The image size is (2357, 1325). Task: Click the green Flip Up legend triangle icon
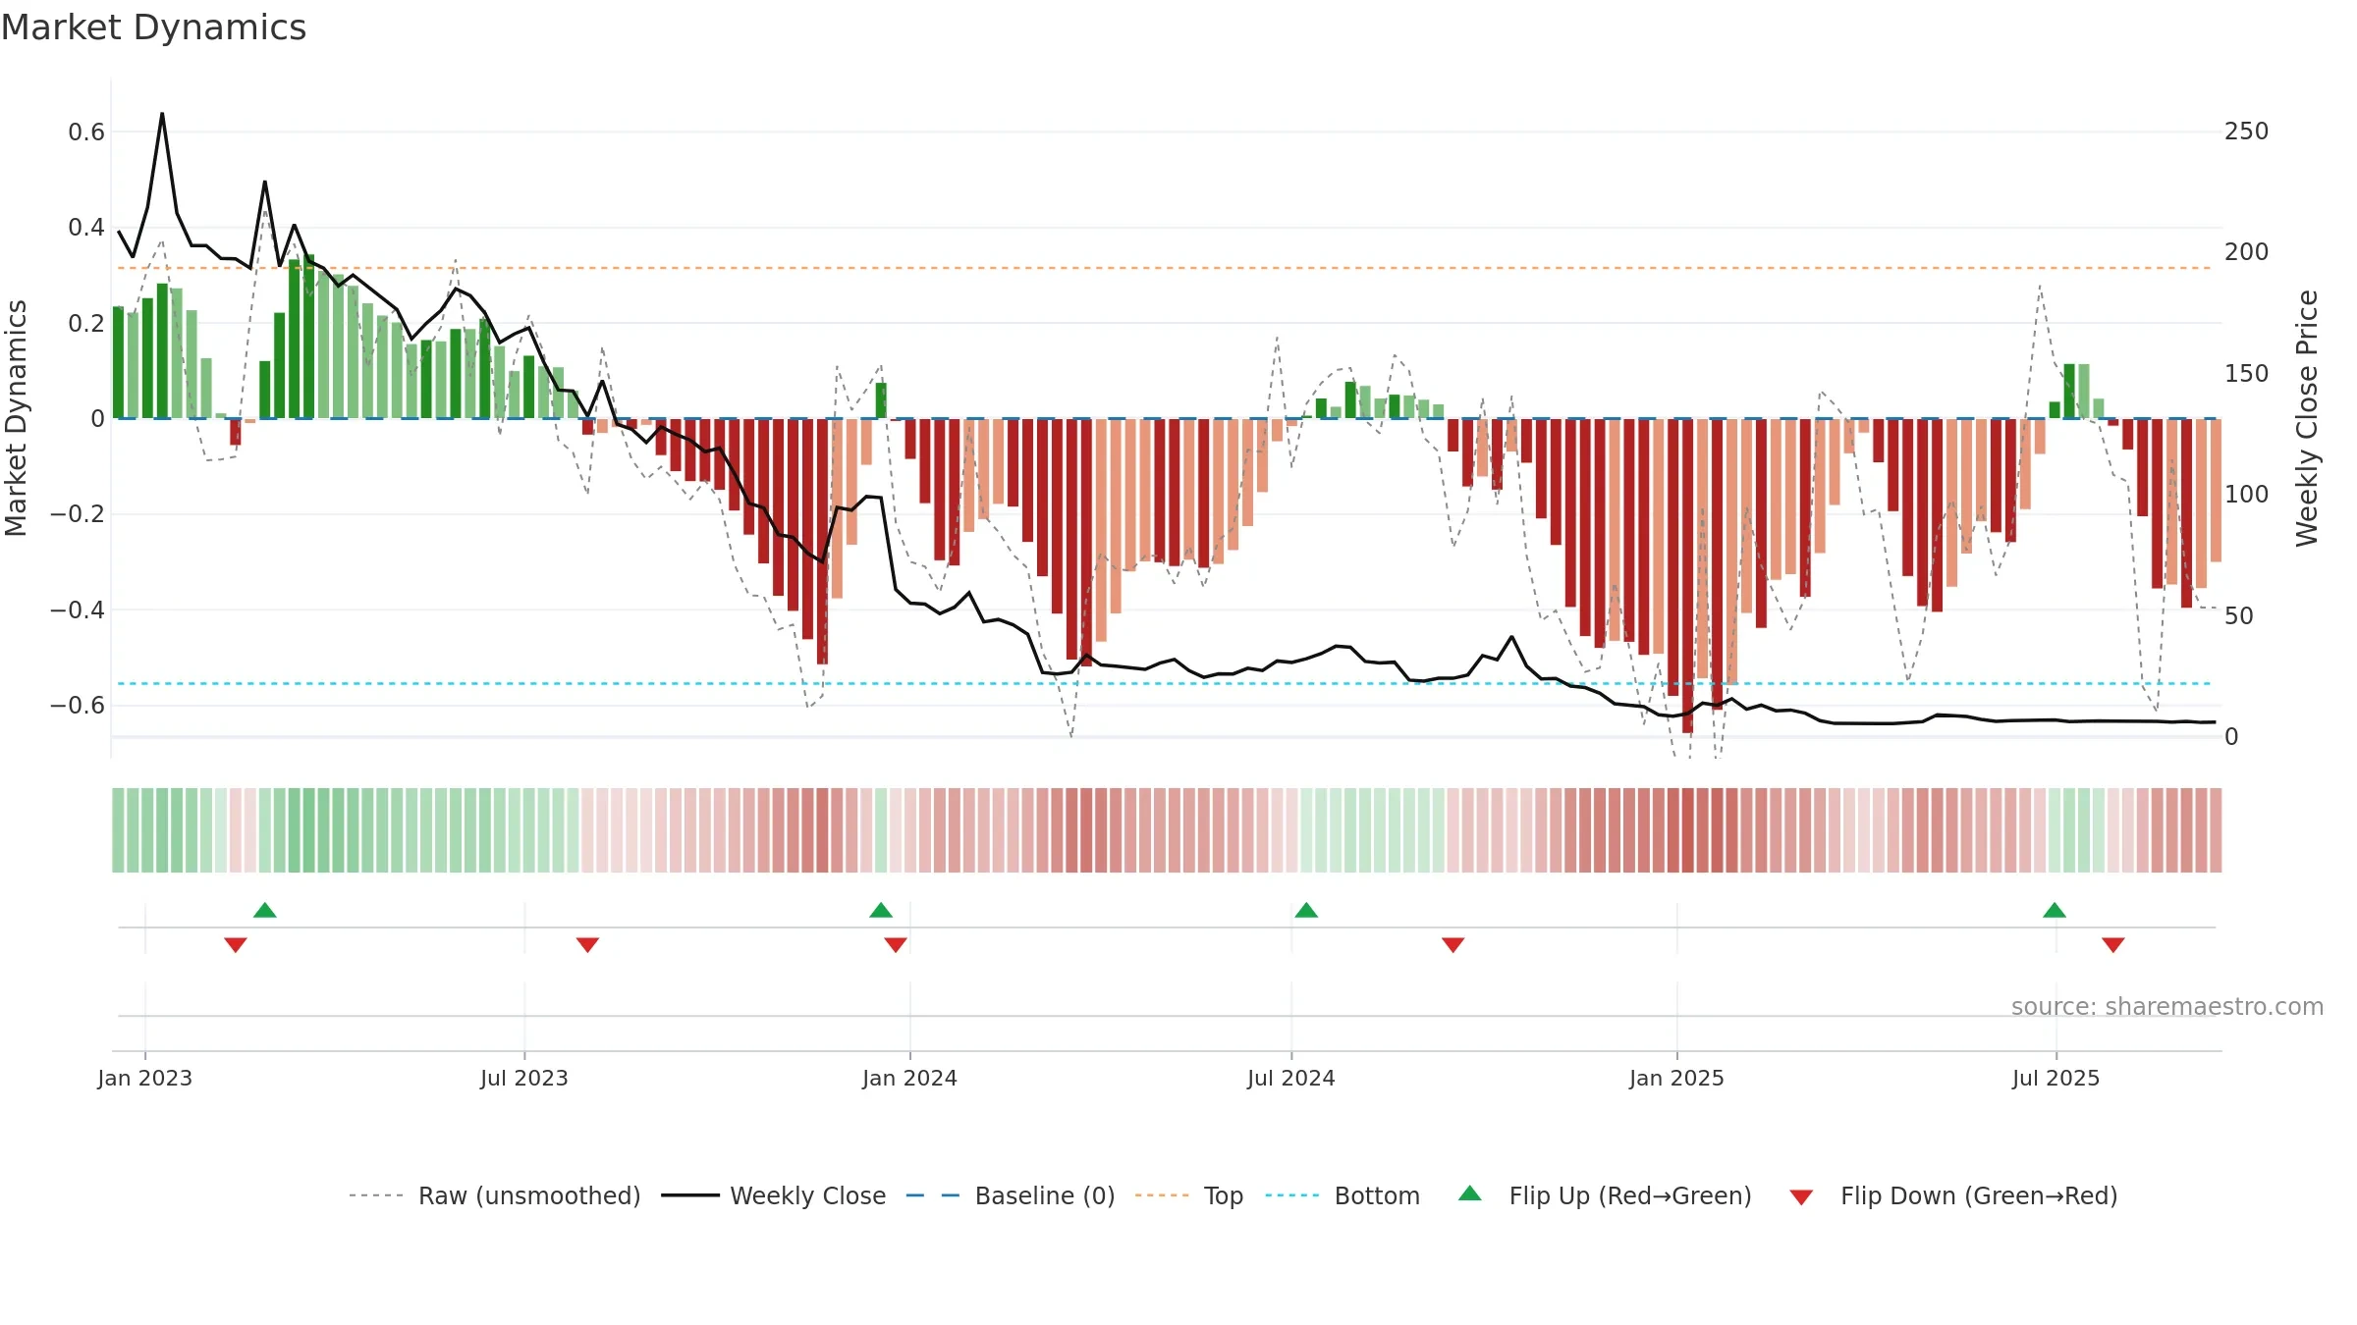click(1470, 1193)
